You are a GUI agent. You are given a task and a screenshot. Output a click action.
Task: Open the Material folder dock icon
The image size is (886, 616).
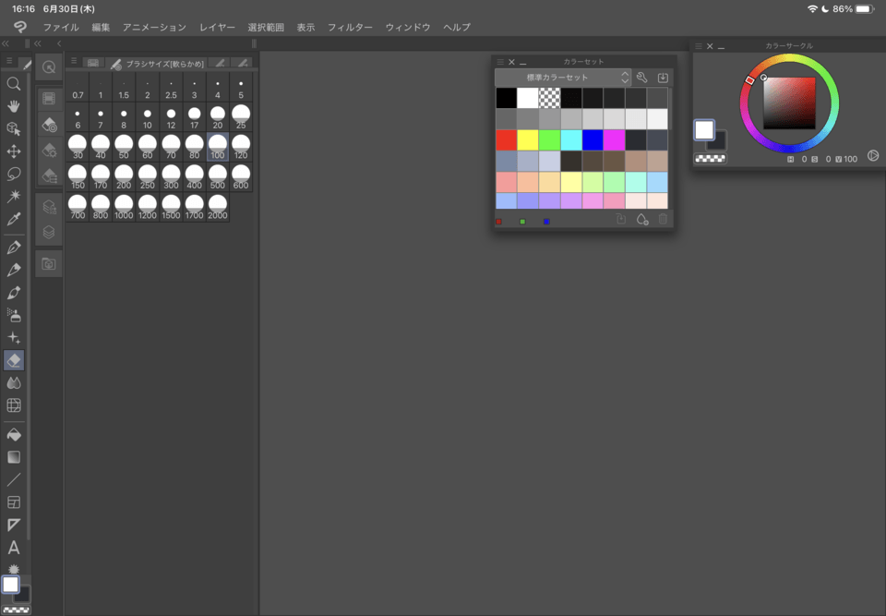(49, 264)
